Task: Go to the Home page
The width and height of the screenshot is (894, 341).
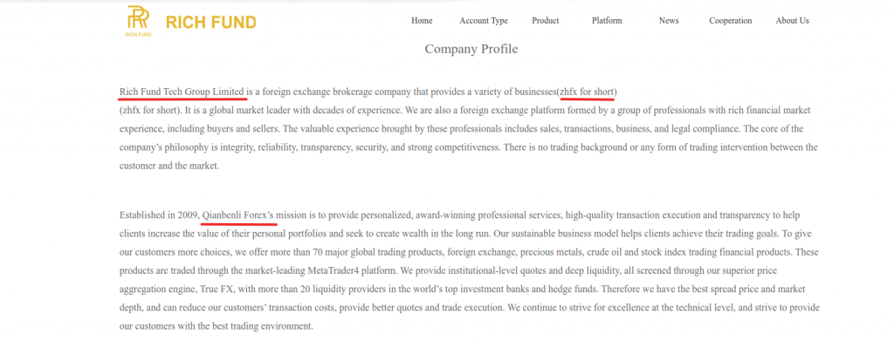Action: click(422, 20)
